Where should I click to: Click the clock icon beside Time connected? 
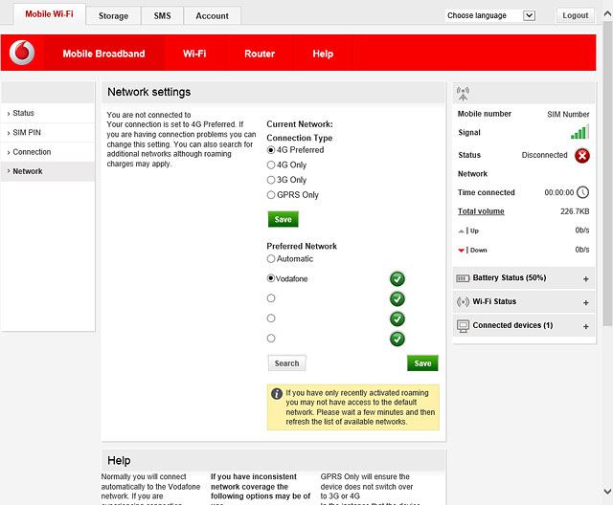(x=582, y=192)
